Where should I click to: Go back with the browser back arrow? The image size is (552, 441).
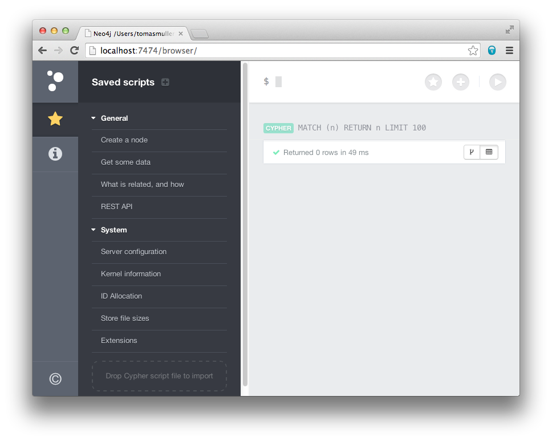point(43,51)
